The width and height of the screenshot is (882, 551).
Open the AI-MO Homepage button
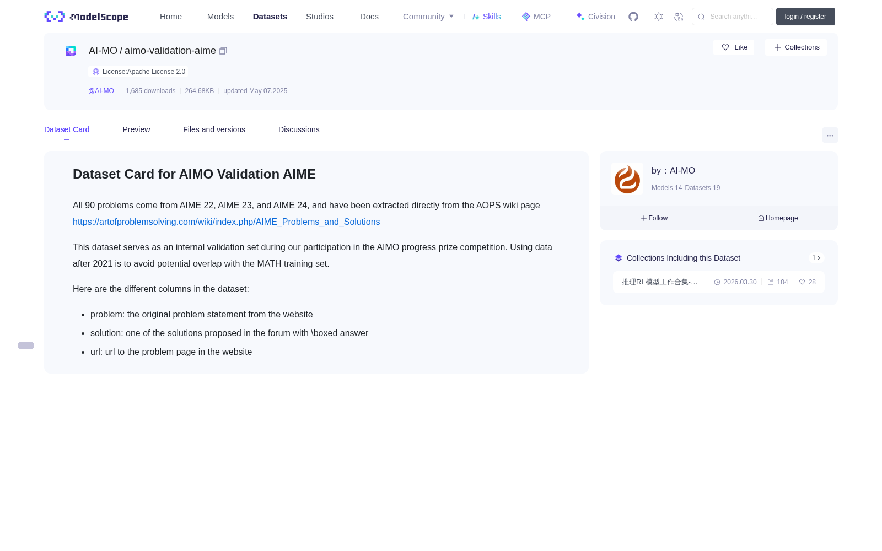pyautogui.click(x=778, y=218)
